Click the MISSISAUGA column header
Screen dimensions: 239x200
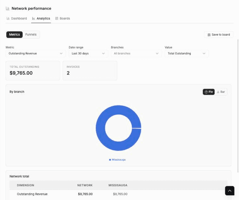pyautogui.click(x=118, y=185)
